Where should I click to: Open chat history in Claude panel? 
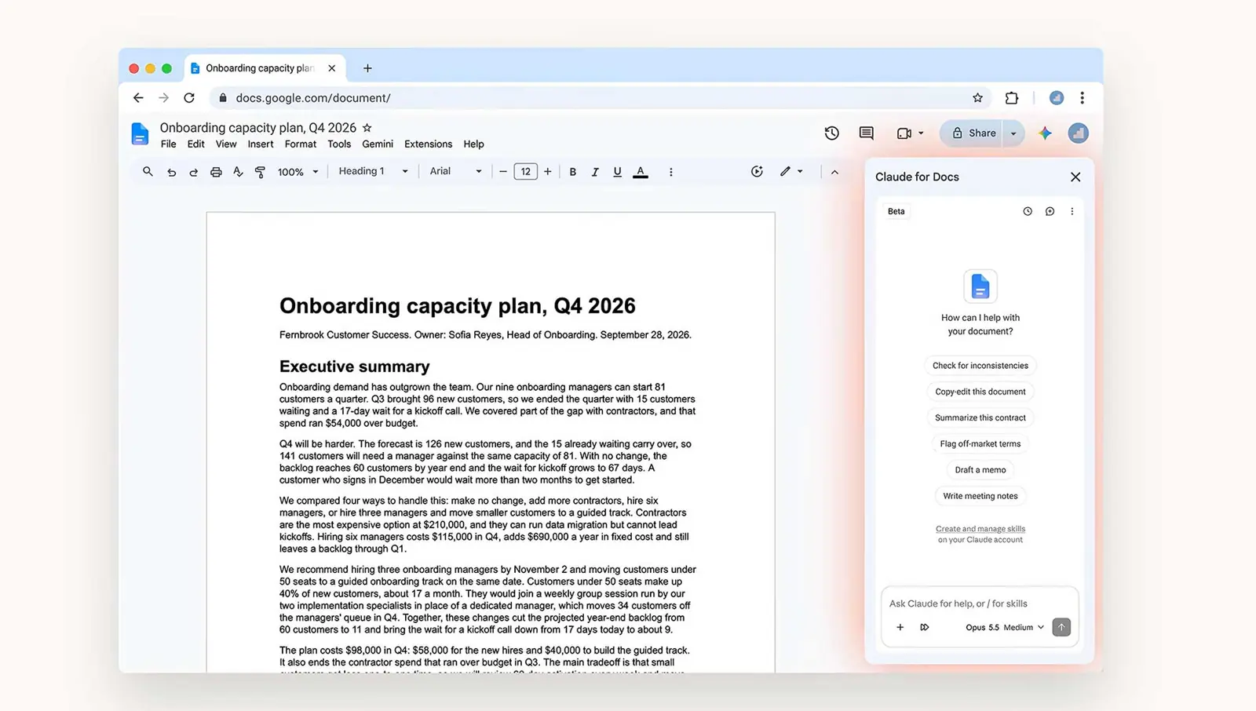point(1028,211)
